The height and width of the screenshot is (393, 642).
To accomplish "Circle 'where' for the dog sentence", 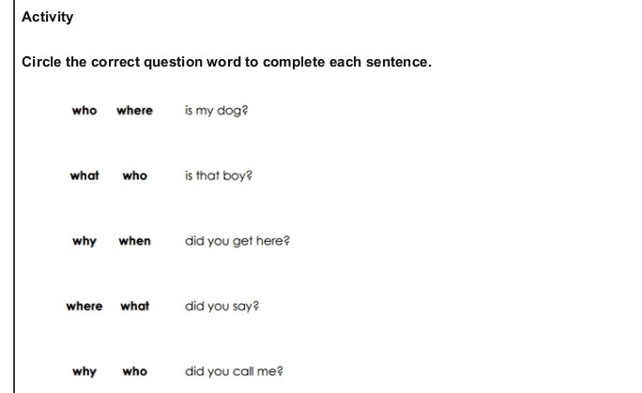I will [x=134, y=111].
